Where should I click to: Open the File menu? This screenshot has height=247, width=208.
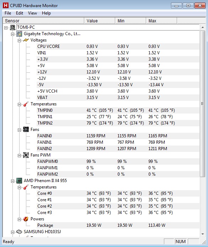(x=8, y=13)
